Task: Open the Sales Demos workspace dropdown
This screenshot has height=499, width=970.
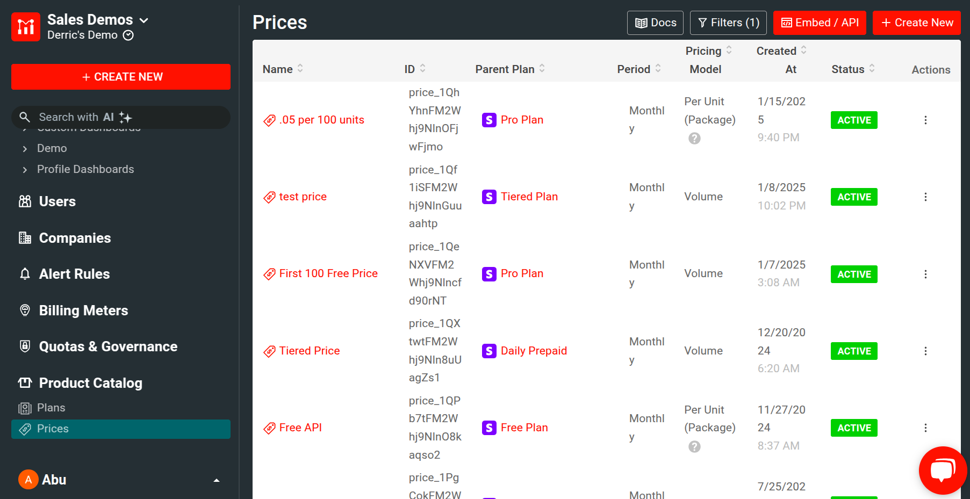Action: [144, 20]
